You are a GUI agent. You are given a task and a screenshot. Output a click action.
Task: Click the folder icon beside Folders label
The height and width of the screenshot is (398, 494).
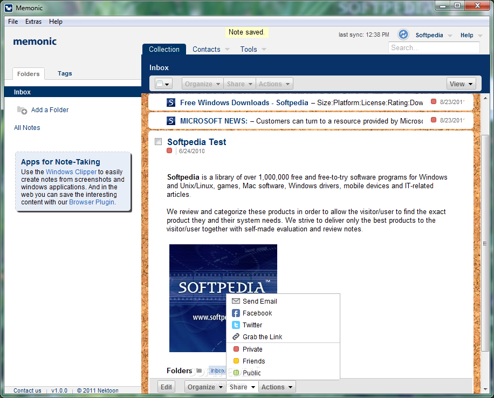point(199,370)
